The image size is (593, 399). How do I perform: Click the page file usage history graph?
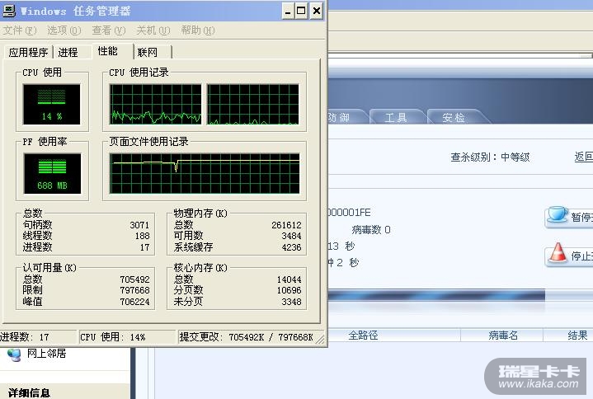pyautogui.click(x=205, y=173)
